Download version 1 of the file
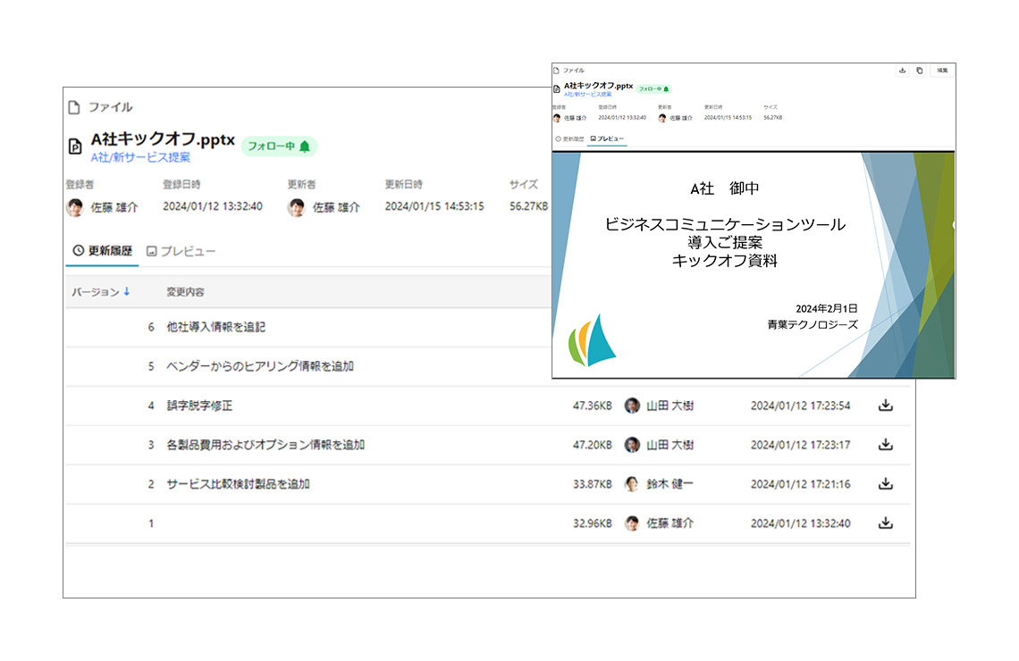 click(x=885, y=523)
